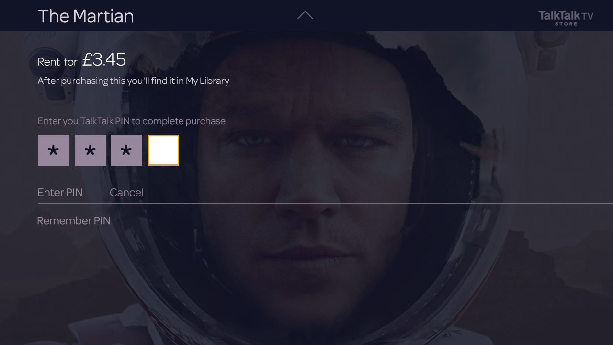Screen dimensions: 613x345
Task: Click the "Enter you TalkTalk PIN" prompt
Action: (131, 121)
